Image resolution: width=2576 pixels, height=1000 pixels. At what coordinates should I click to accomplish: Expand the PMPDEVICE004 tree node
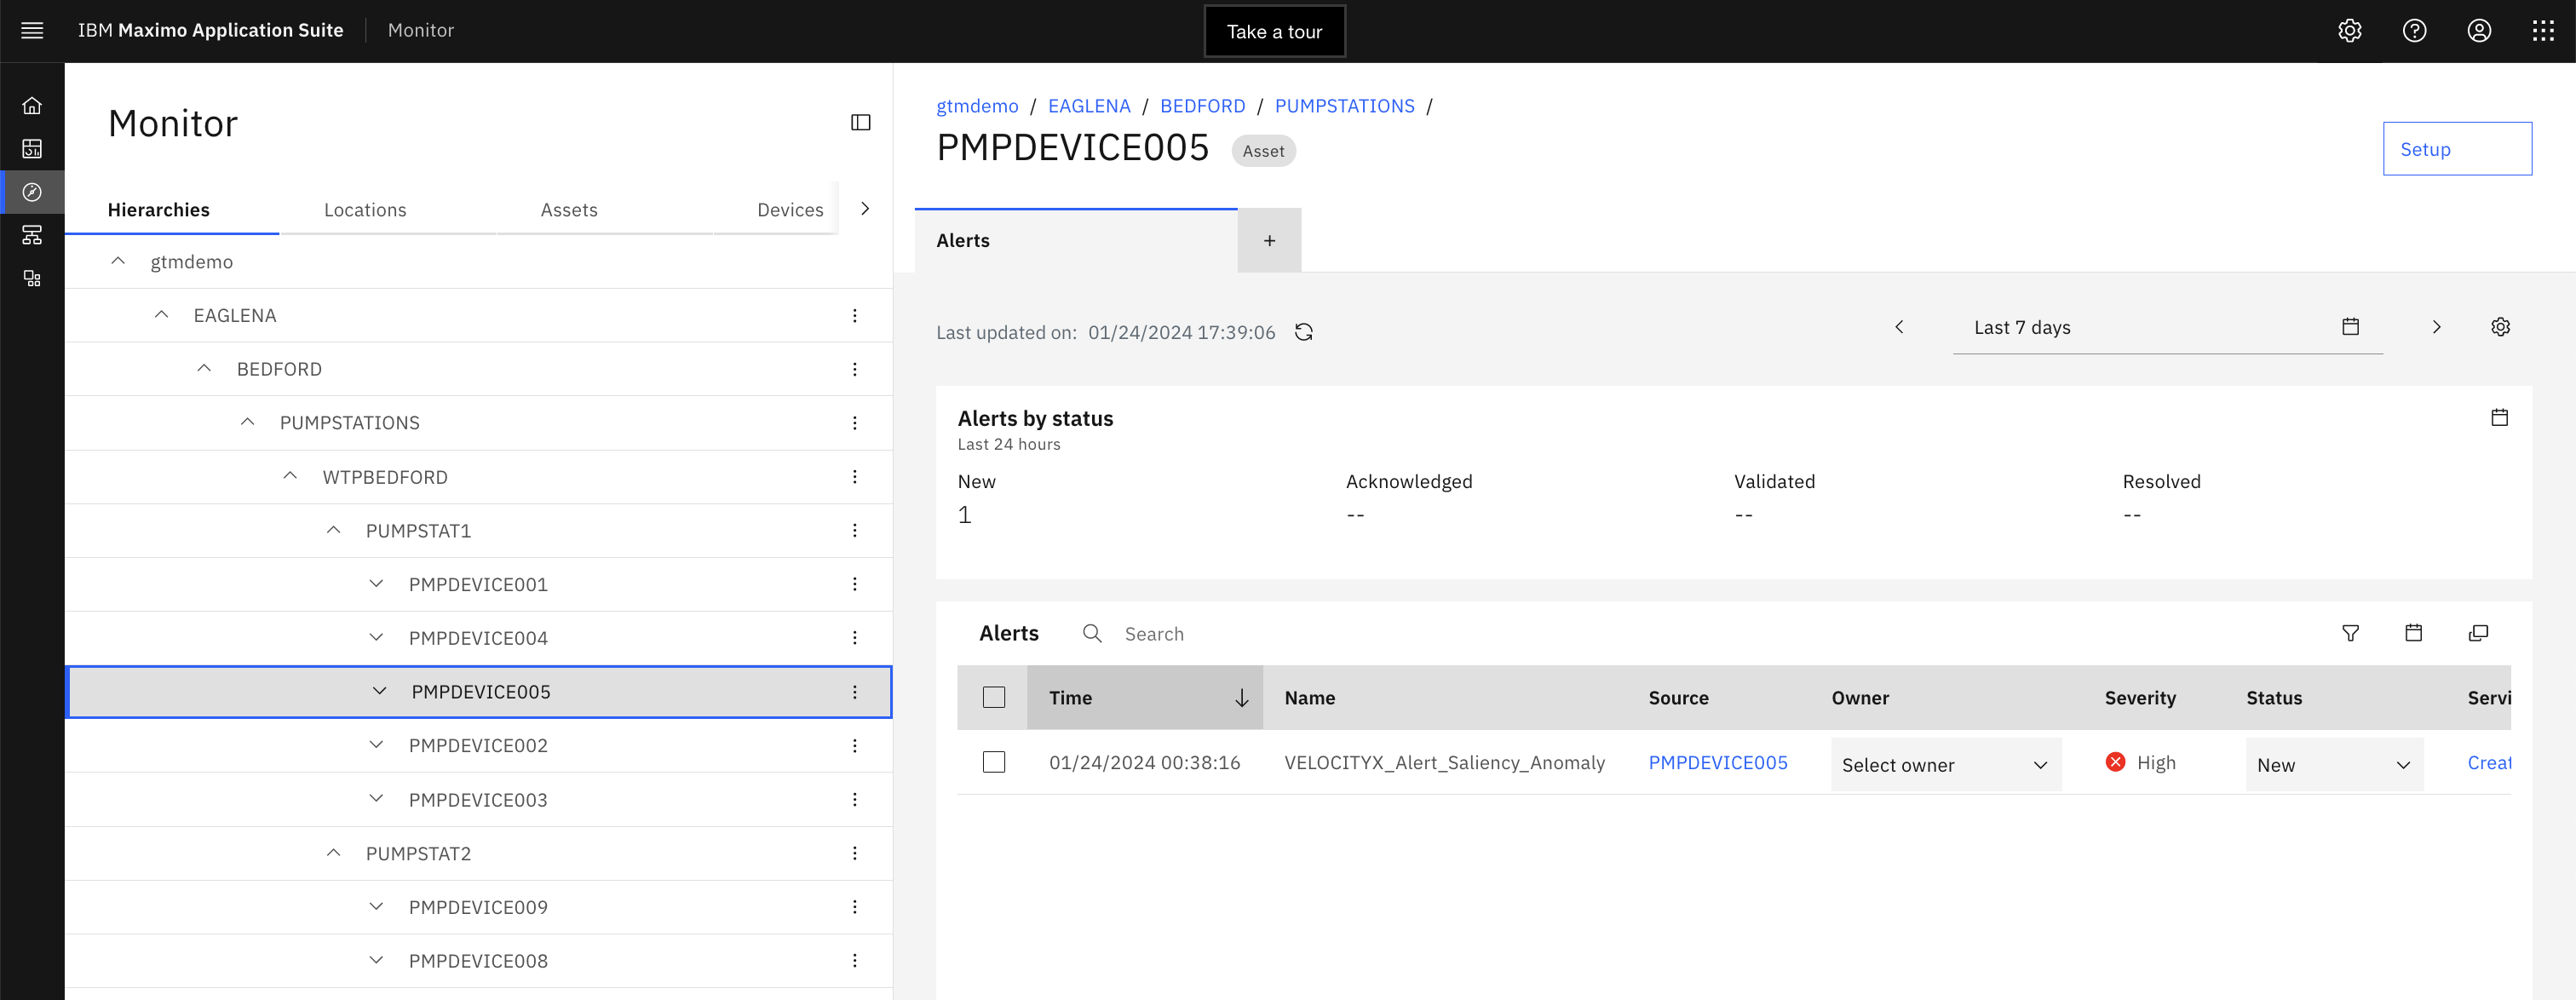376,638
